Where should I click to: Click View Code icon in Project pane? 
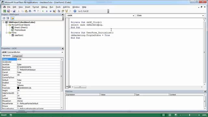(x=4, y=18)
